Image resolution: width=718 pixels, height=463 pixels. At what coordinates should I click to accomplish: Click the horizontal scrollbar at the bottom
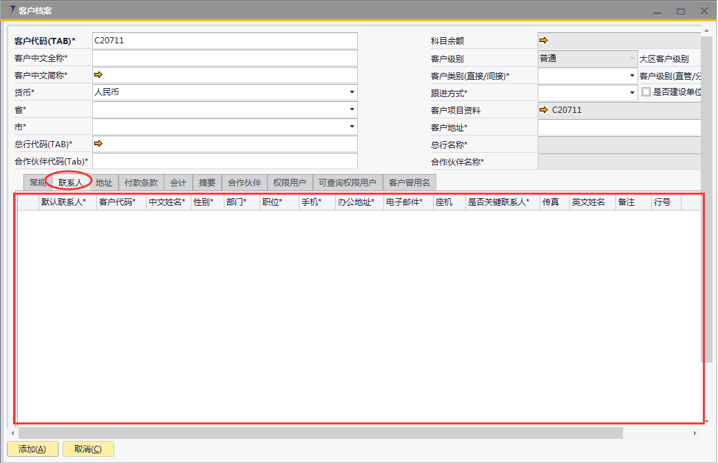(x=320, y=433)
